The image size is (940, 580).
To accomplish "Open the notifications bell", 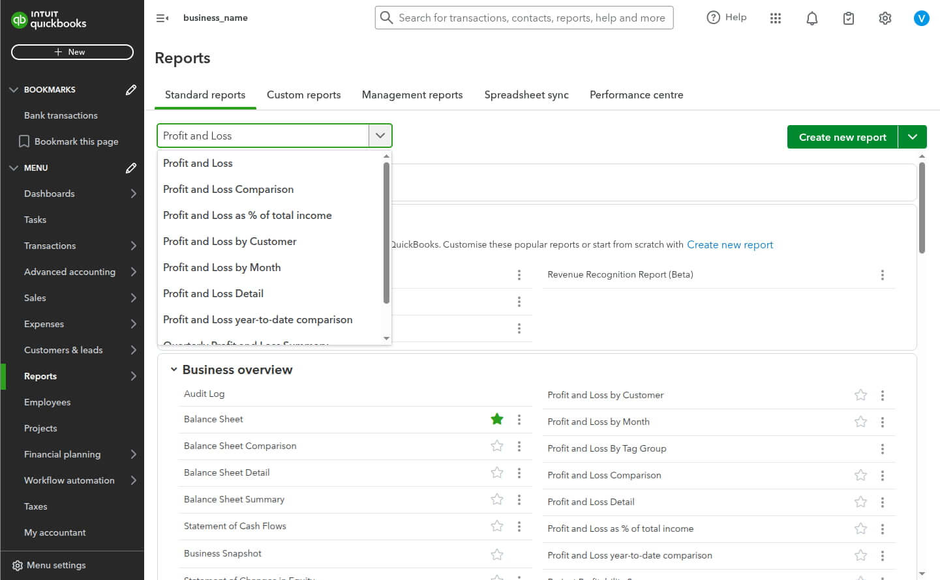I will (812, 18).
